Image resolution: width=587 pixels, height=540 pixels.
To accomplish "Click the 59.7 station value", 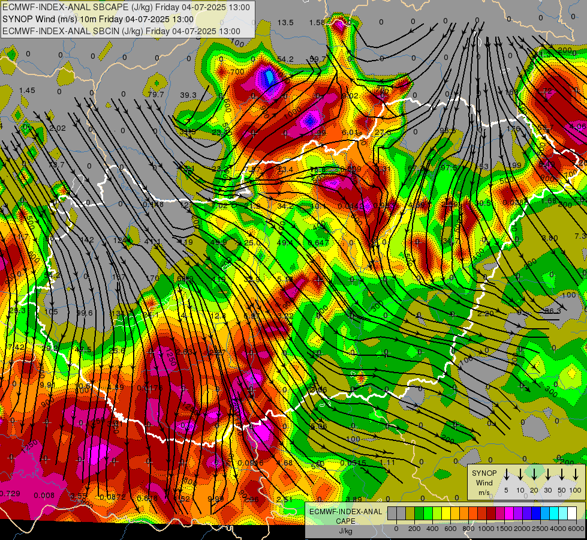I will coord(318,59).
